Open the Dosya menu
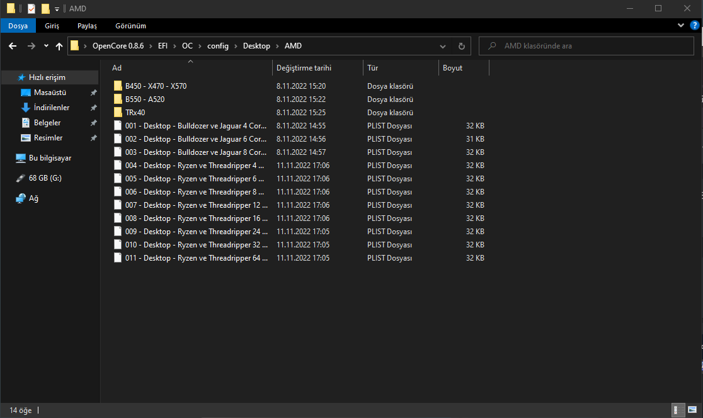703x418 pixels. tap(18, 26)
